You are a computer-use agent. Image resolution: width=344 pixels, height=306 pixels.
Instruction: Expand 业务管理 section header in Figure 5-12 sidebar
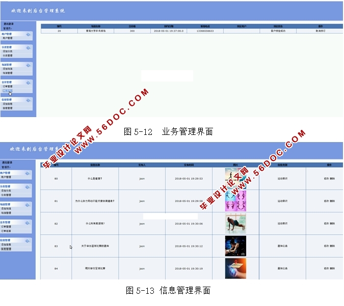pos(16,82)
